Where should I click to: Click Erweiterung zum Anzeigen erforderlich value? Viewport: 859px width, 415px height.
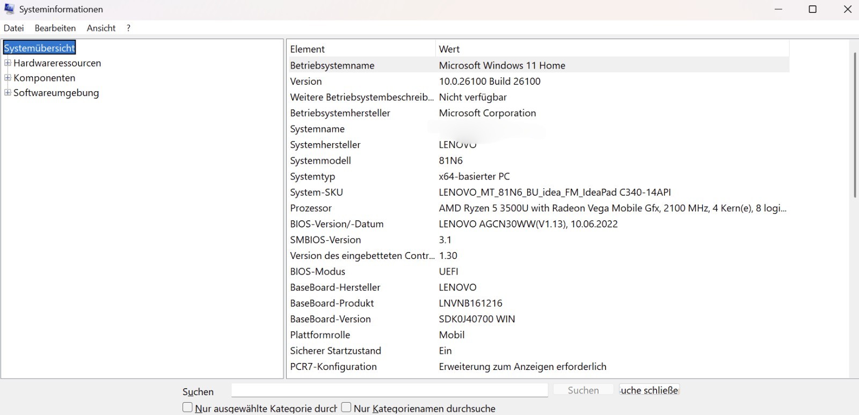[523, 367]
